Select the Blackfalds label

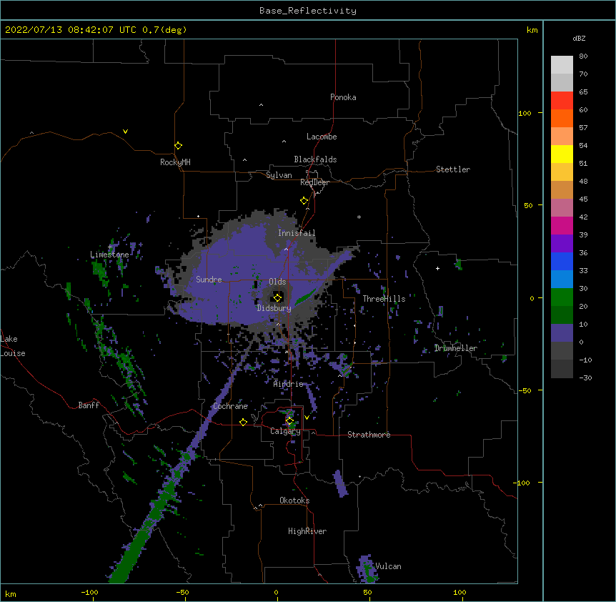pos(315,159)
